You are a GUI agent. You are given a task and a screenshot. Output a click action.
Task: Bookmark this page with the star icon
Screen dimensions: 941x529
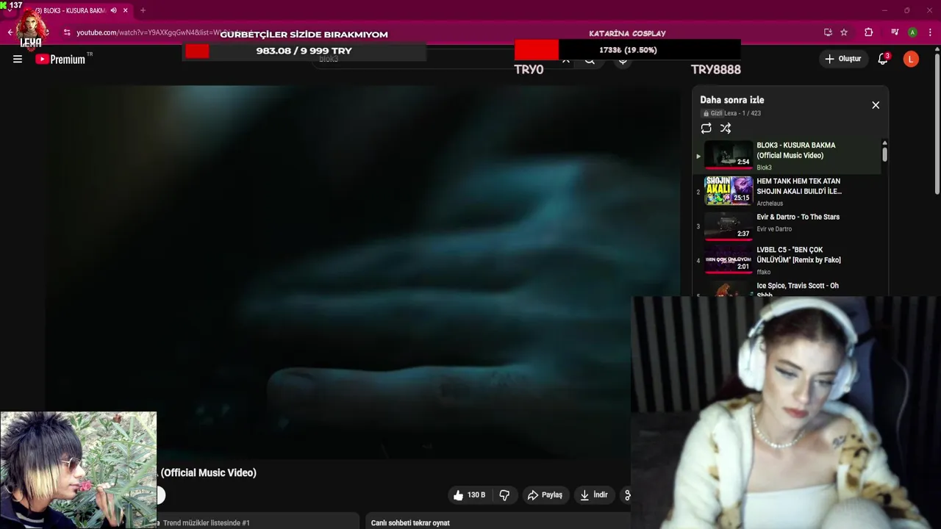[x=844, y=32]
